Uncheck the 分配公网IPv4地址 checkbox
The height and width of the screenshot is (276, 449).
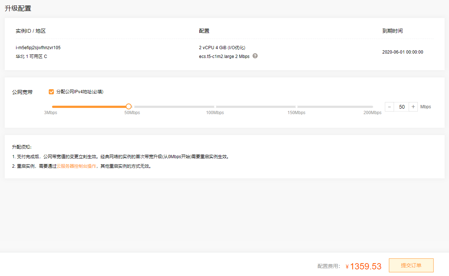[51, 92]
